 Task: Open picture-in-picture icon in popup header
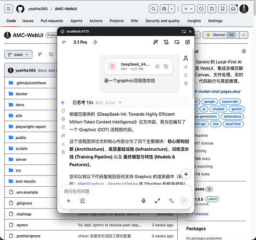[177, 42]
